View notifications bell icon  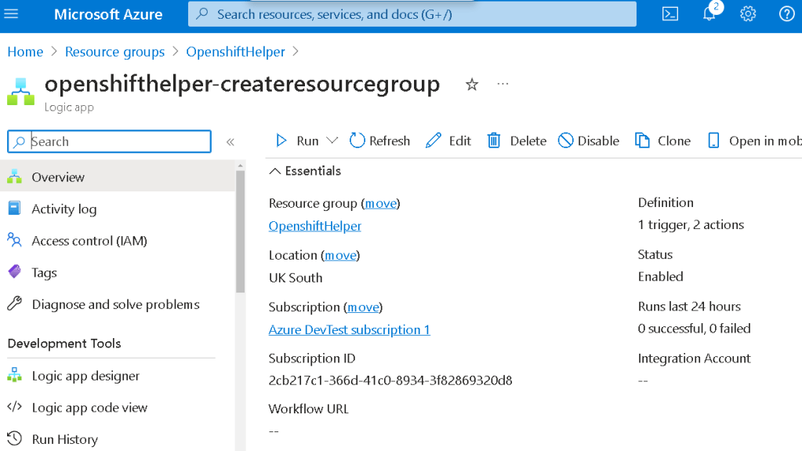coord(709,14)
